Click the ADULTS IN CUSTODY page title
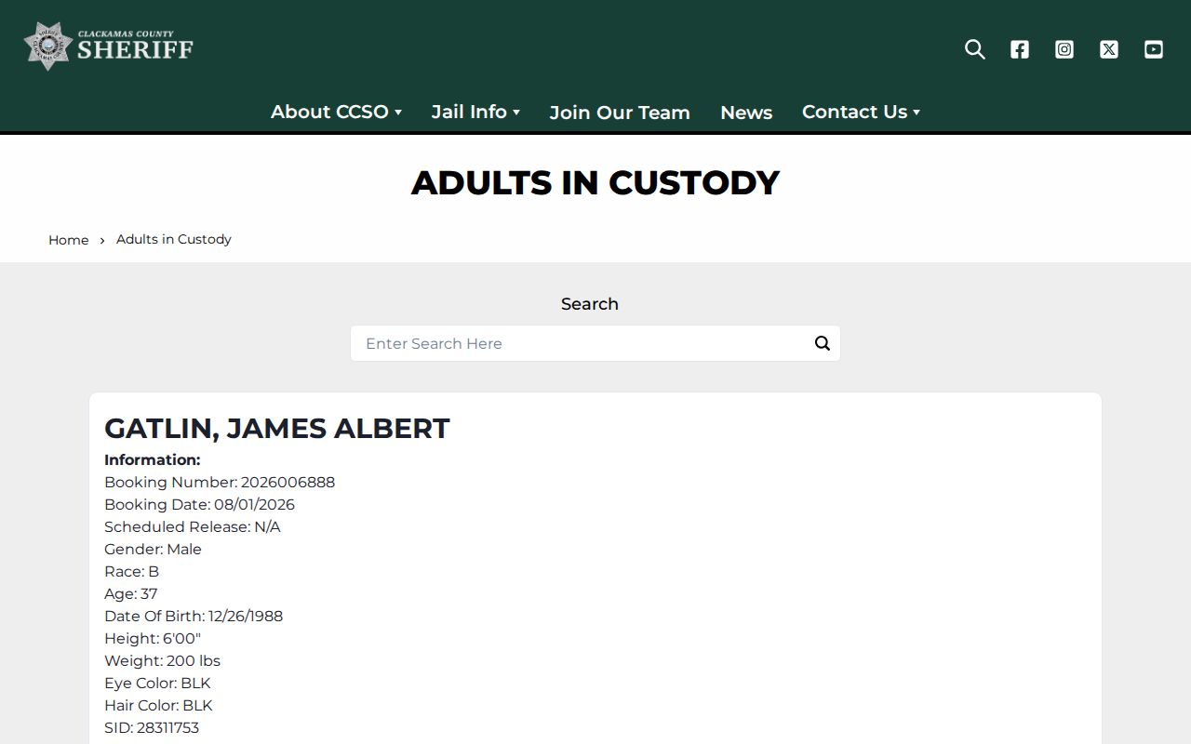This screenshot has height=744, width=1191. [595, 182]
